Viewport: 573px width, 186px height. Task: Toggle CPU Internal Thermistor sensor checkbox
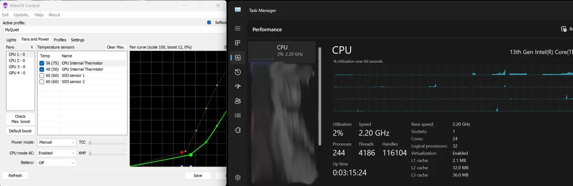42,63
